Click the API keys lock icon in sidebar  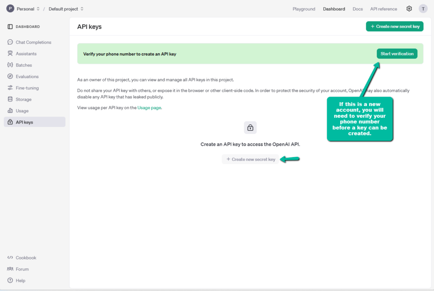point(10,122)
